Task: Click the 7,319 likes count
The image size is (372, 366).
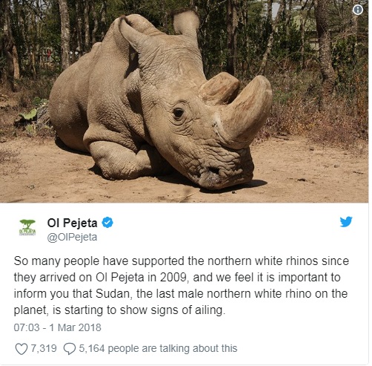Action: click(44, 348)
